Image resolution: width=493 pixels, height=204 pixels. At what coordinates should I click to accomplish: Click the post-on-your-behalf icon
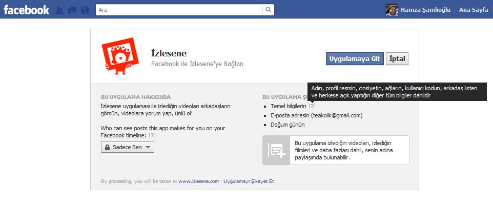[x=276, y=150]
